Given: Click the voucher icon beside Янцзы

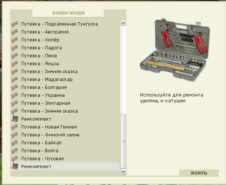Looking at the screenshot, I should pos(15,64).
